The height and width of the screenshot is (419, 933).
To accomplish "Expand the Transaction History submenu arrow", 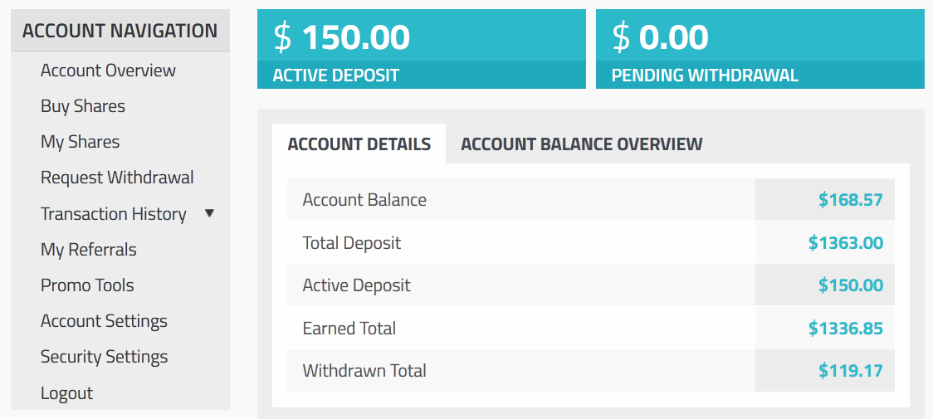I will 209,213.
